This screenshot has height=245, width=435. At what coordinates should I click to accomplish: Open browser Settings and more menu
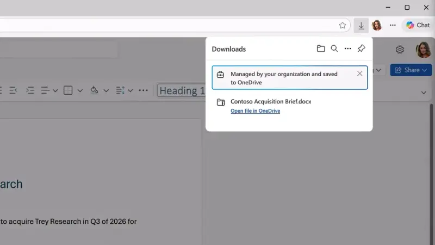tap(393, 25)
